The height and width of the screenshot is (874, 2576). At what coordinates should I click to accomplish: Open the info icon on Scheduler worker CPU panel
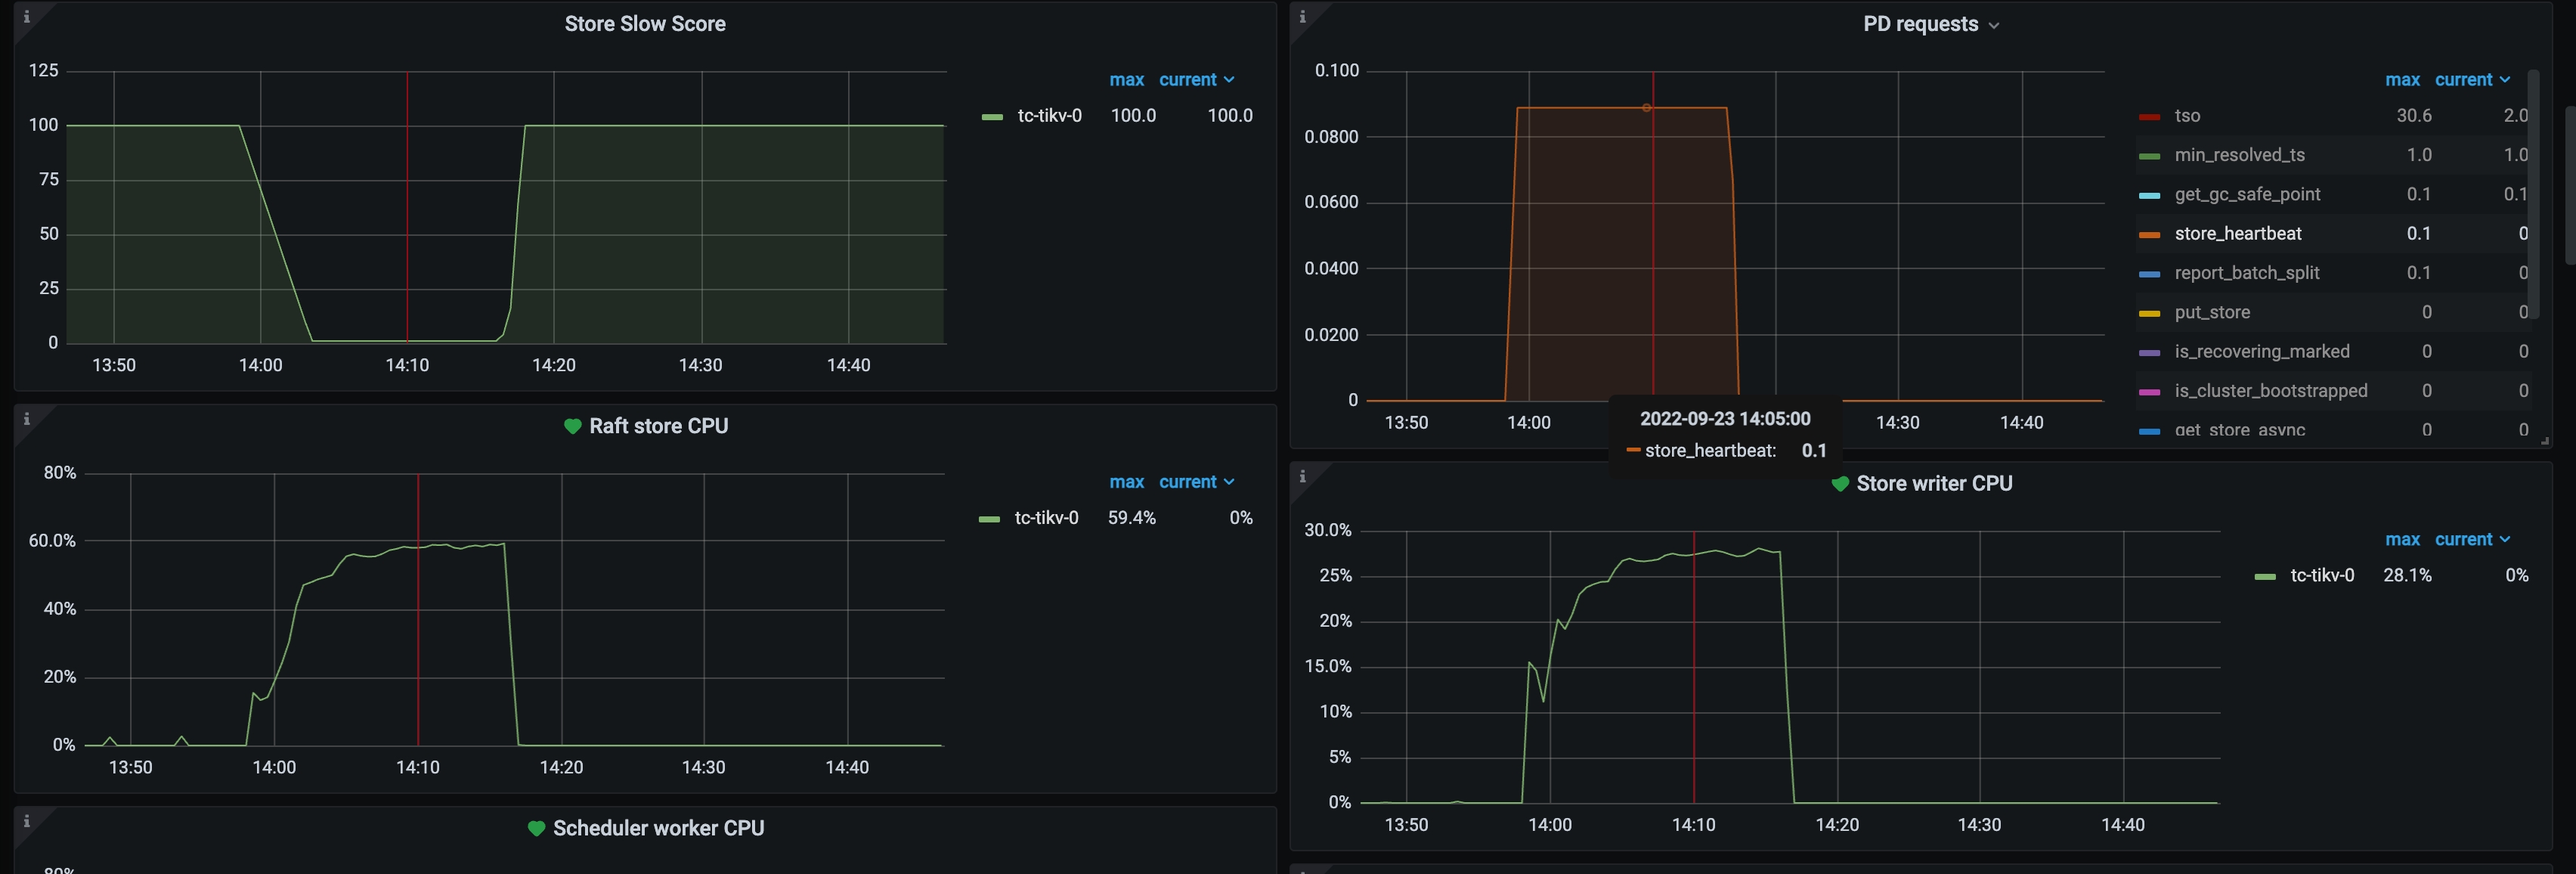tap(26, 821)
